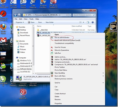Expand the Send to submenu
Viewport: 118px width, 107px height.
tap(78, 83)
